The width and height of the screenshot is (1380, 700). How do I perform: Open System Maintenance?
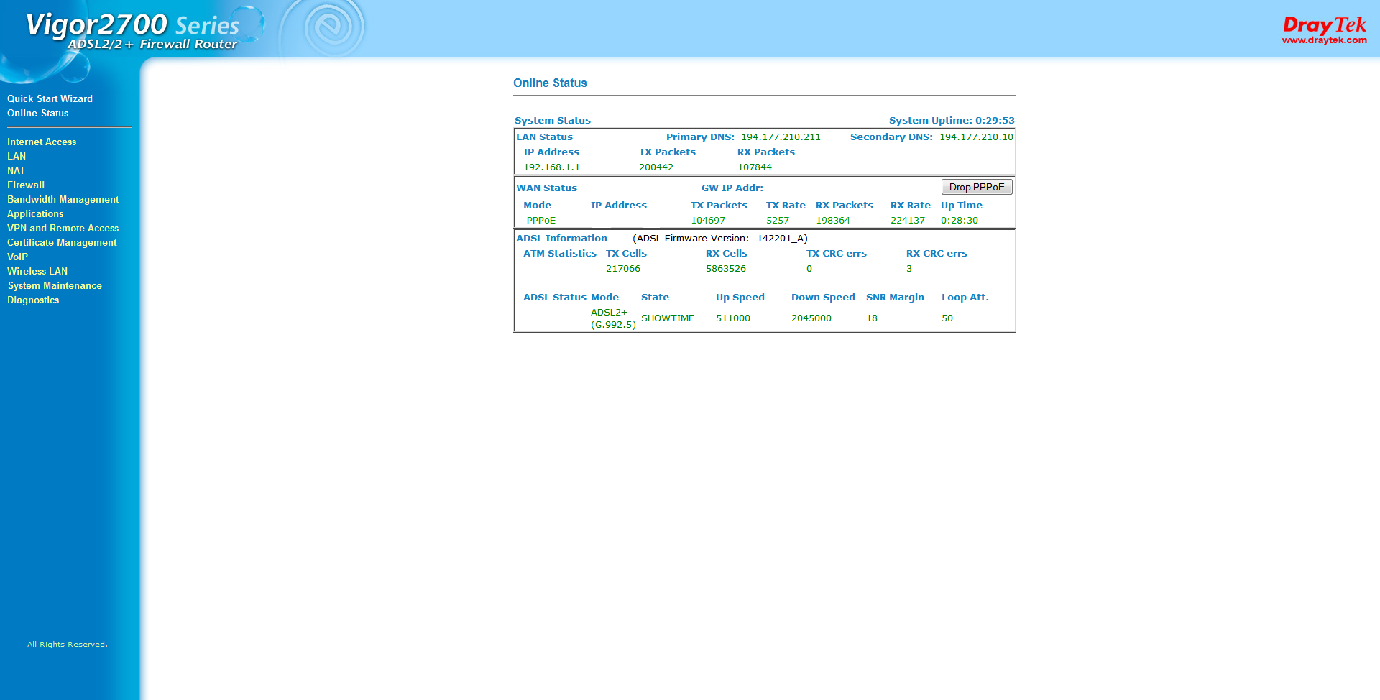coord(55,285)
